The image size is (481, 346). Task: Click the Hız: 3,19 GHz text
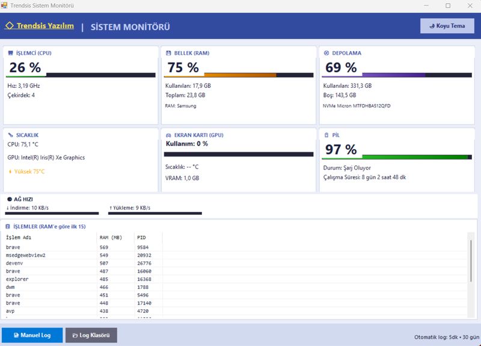point(23,85)
